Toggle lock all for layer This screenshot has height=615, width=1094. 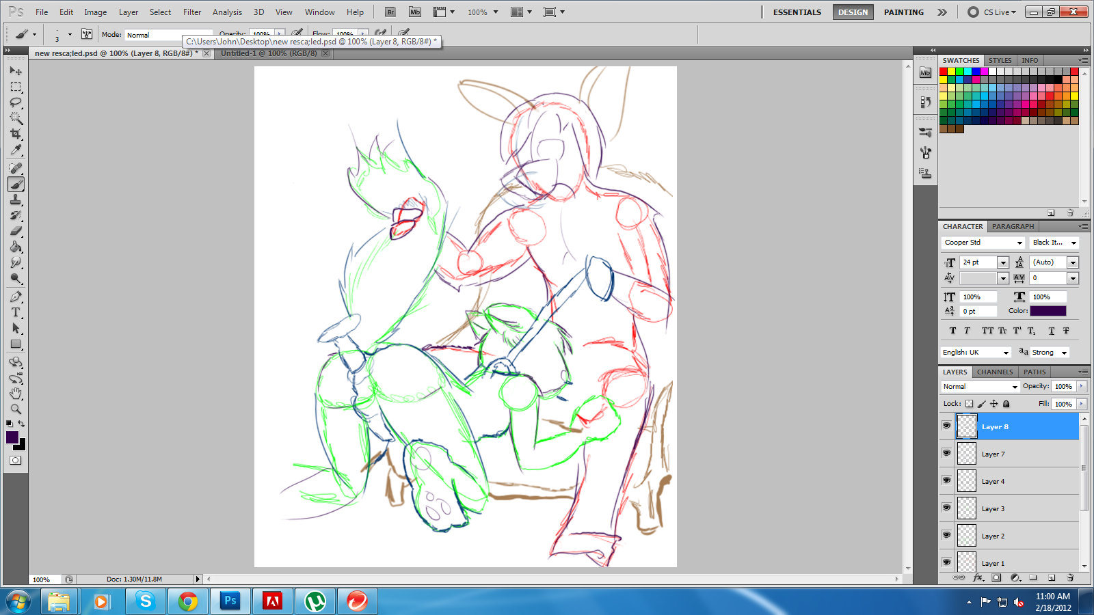point(1006,404)
